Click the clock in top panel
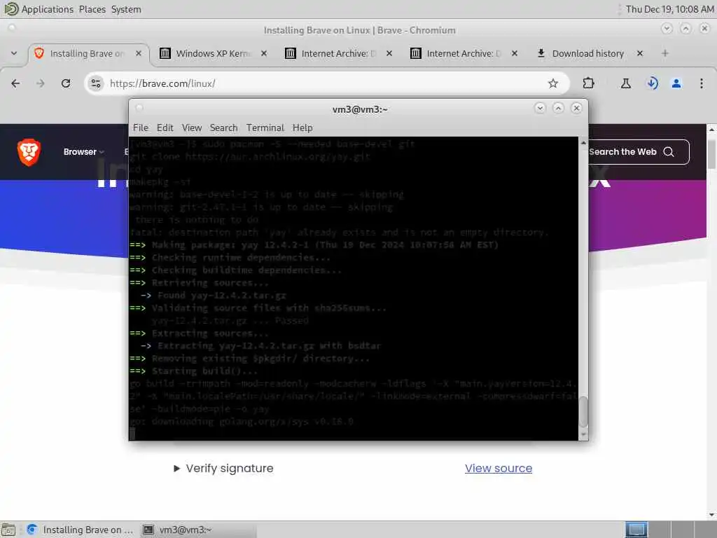The height and width of the screenshot is (538, 717). pos(669,9)
